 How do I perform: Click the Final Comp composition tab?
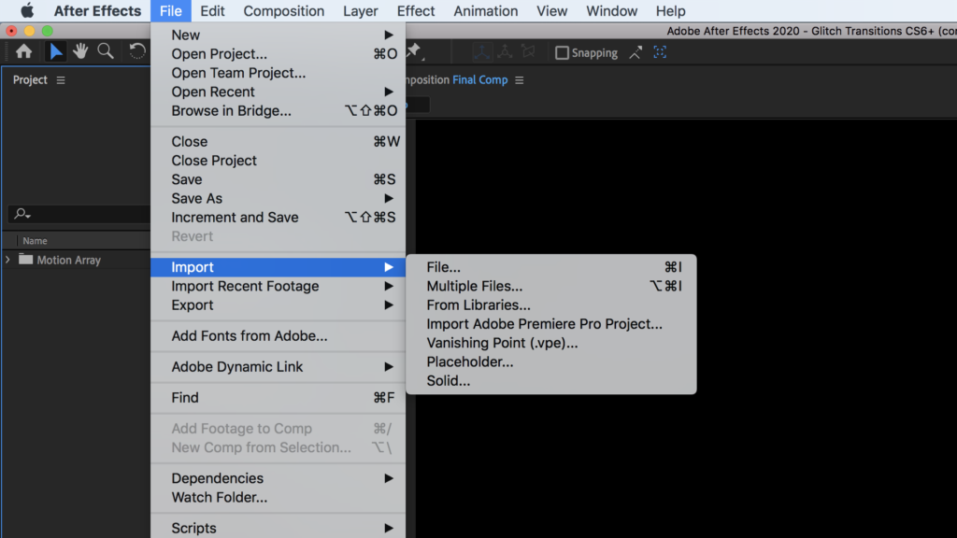[479, 80]
